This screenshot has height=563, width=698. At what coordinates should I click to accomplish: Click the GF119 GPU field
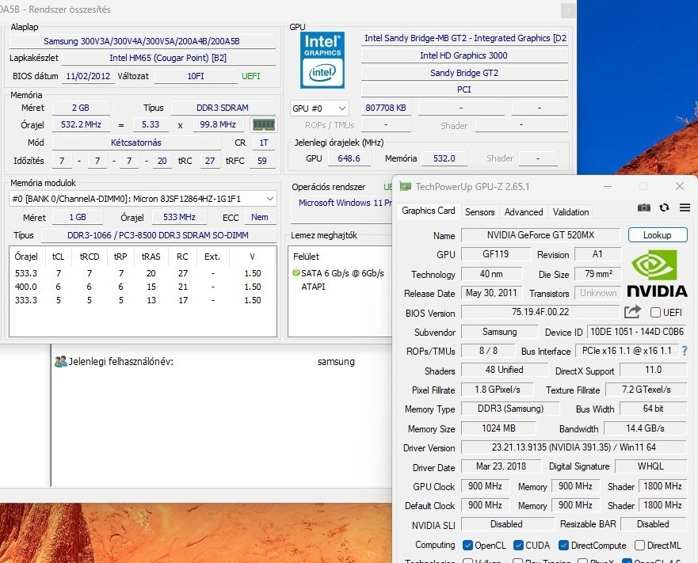pyautogui.click(x=495, y=254)
